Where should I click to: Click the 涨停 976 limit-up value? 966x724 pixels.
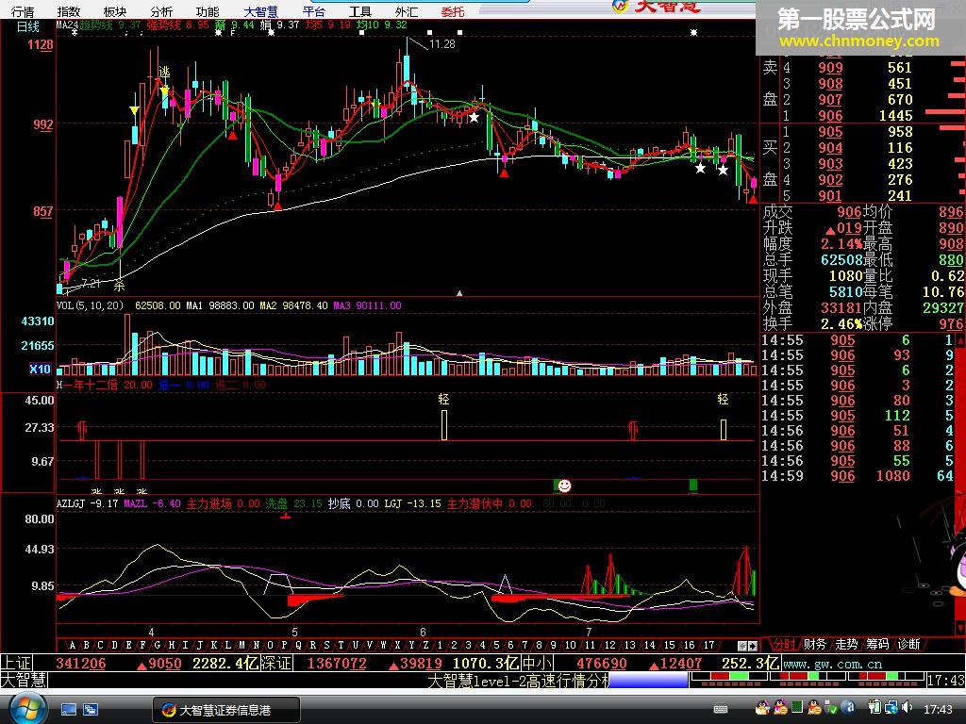click(951, 324)
